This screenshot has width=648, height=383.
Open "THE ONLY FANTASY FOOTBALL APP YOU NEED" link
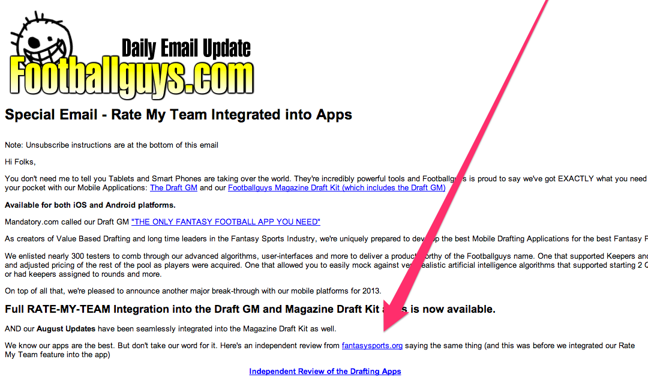226,222
